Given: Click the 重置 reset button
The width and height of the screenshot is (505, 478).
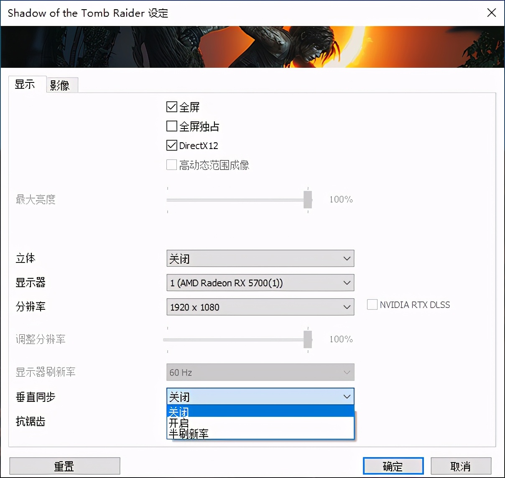Looking at the screenshot, I should pyautogui.click(x=64, y=465).
